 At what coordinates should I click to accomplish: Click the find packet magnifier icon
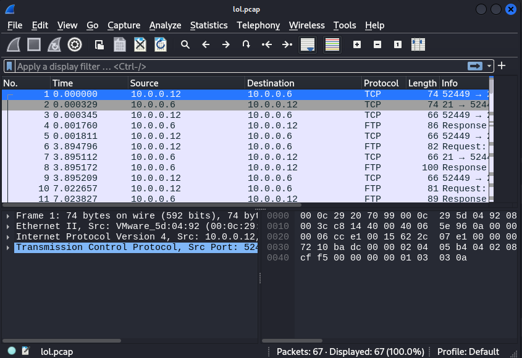coord(185,44)
